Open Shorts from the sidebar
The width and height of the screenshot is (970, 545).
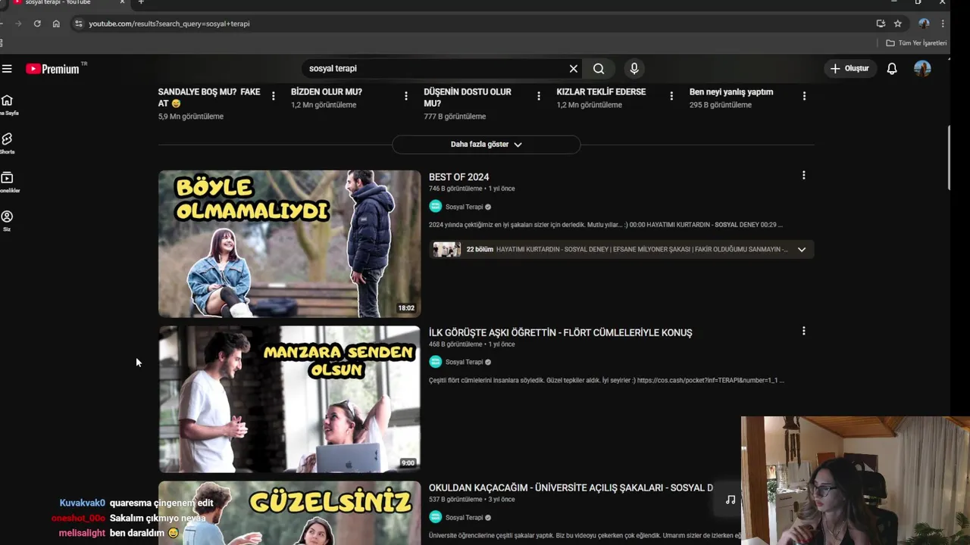click(8, 143)
